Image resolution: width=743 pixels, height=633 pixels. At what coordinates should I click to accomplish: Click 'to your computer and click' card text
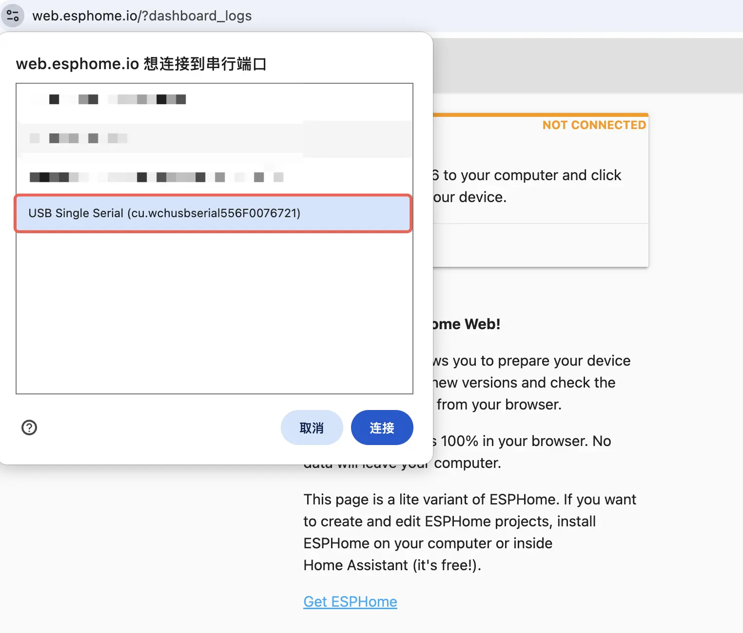point(531,175)
